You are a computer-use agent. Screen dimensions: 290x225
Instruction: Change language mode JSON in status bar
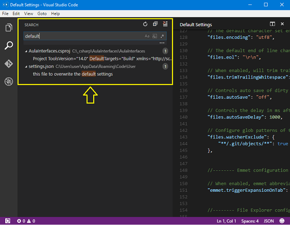[x=269, y=221]
